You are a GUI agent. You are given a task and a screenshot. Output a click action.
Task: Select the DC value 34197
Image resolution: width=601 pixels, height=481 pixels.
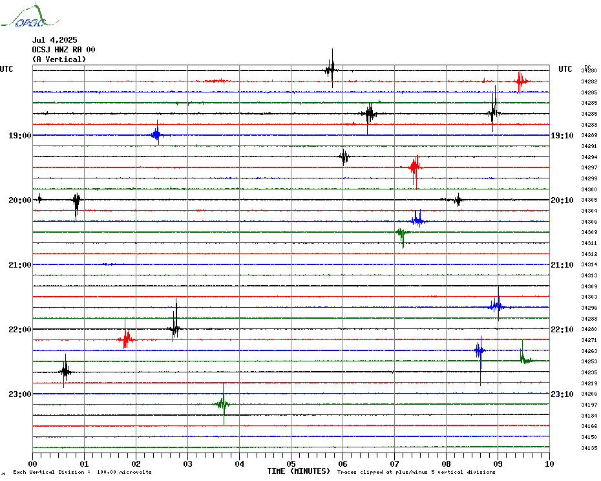(589, 405)
